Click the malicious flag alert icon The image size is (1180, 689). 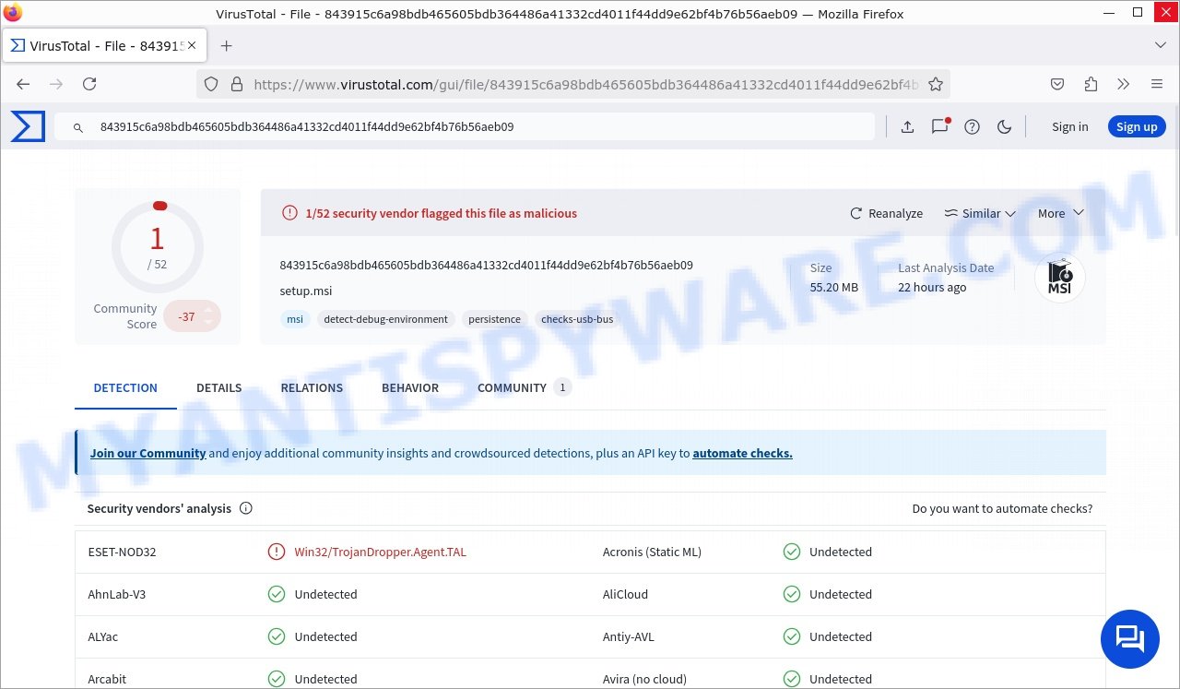click(289, 213)
